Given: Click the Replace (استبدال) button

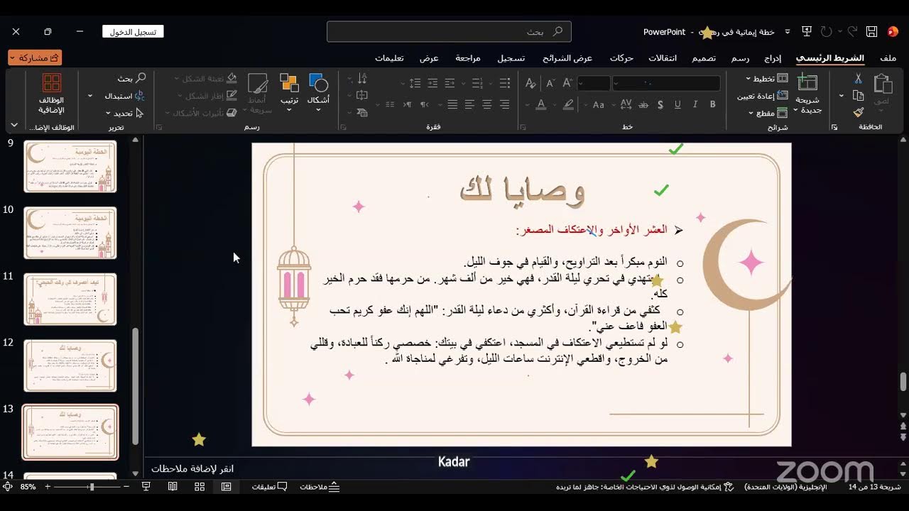Looking at the screenshot, I should click(124, 96).
